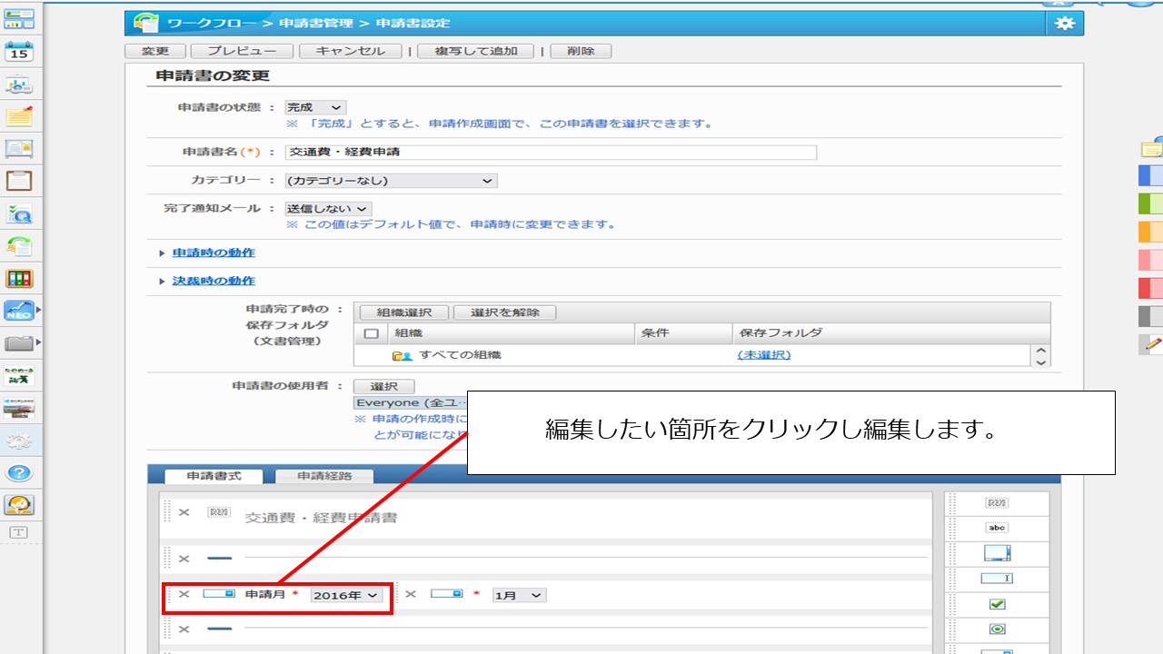Image resolution: width=1163 pixels, height=654 pixels.
Task: Click the settings gear in header
Action: tap(1064, 24)
